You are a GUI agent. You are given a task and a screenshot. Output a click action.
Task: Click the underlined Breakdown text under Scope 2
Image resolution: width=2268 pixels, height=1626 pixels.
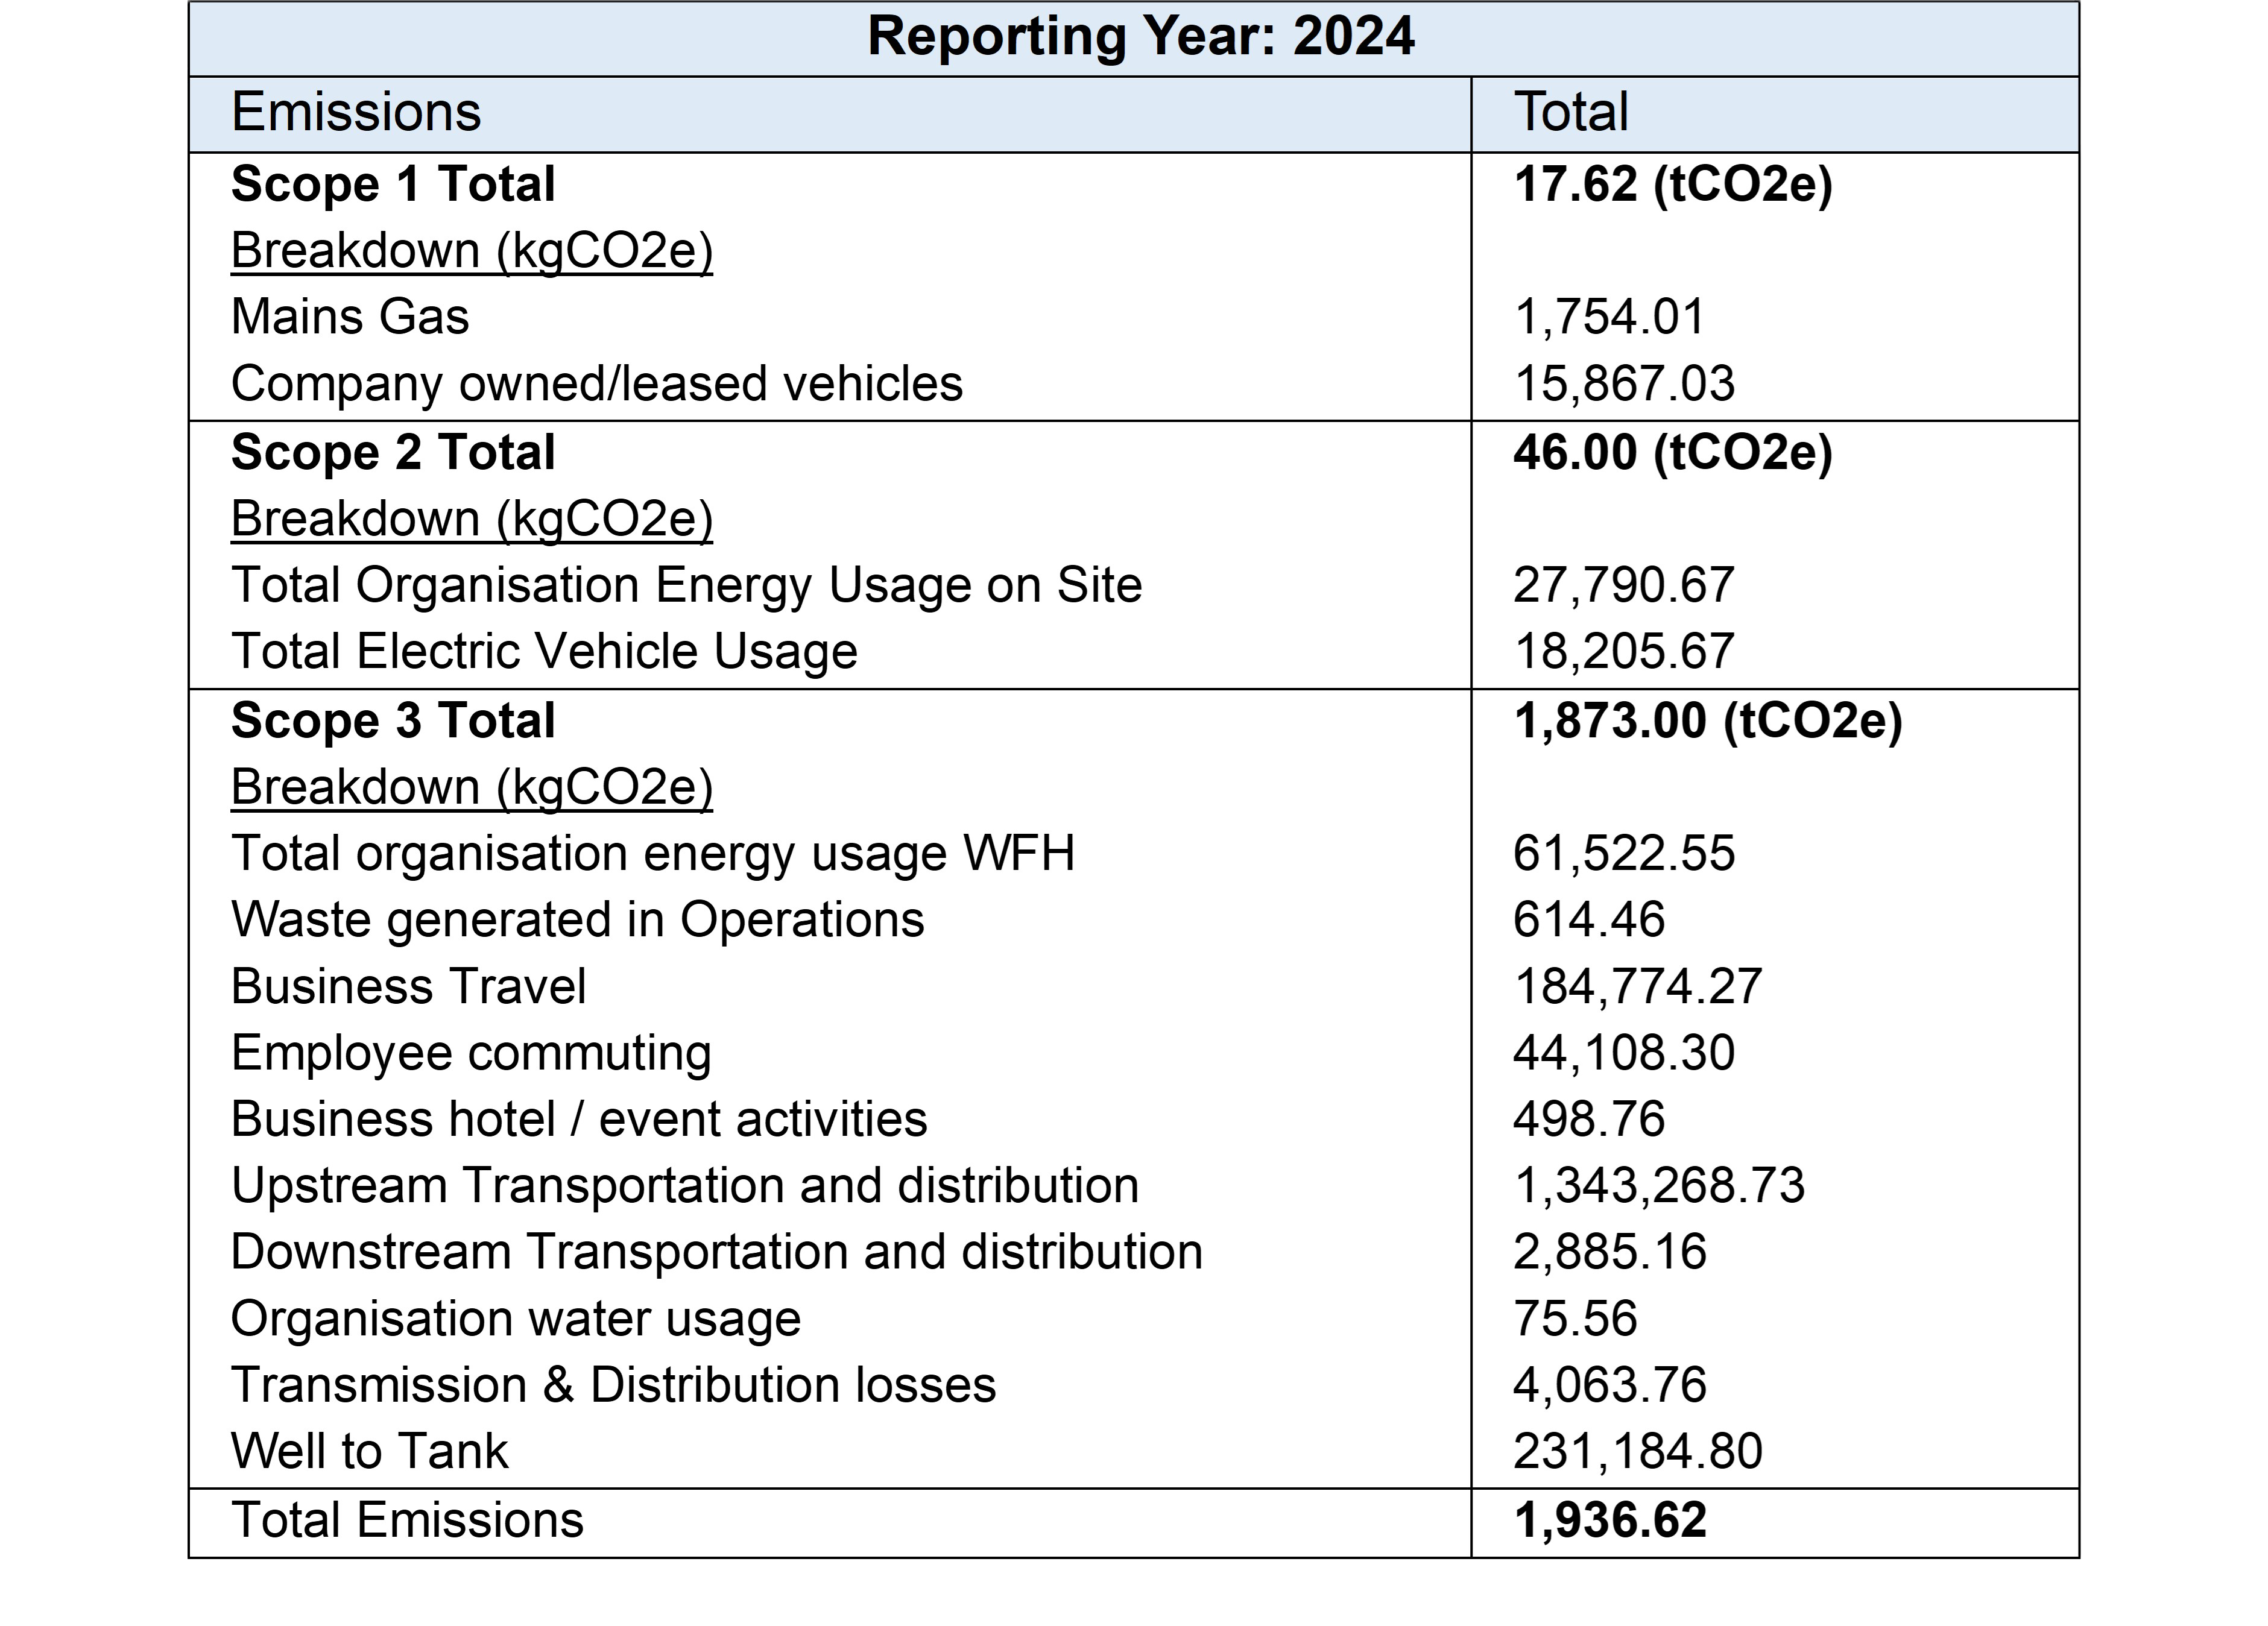pyautogui.click(x=471, y=519)
